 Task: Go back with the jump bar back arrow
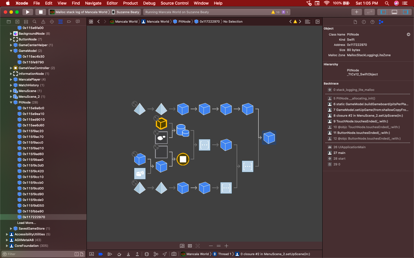coord(98,21)
